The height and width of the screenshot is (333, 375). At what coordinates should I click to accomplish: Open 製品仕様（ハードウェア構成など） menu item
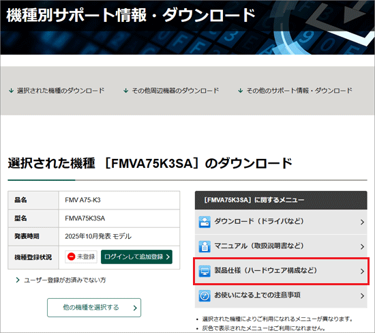tap(281, 271)
